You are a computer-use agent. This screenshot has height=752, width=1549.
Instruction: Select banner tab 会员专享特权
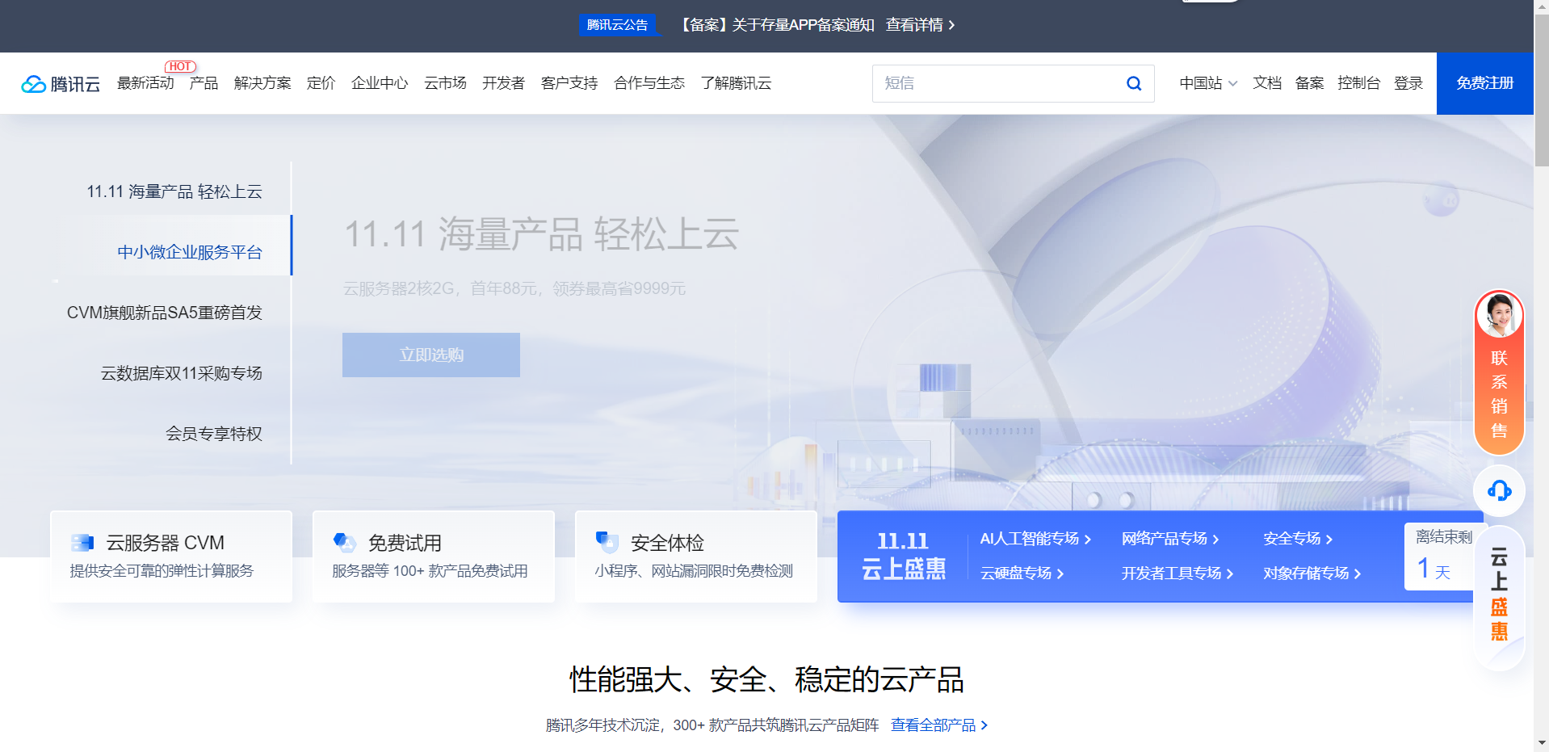point(214,434)
